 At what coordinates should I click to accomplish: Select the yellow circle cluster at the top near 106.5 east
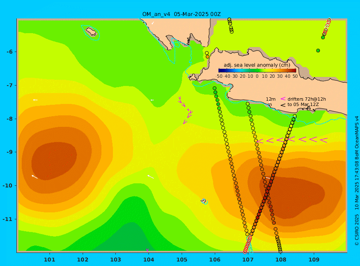click(230, 25)
